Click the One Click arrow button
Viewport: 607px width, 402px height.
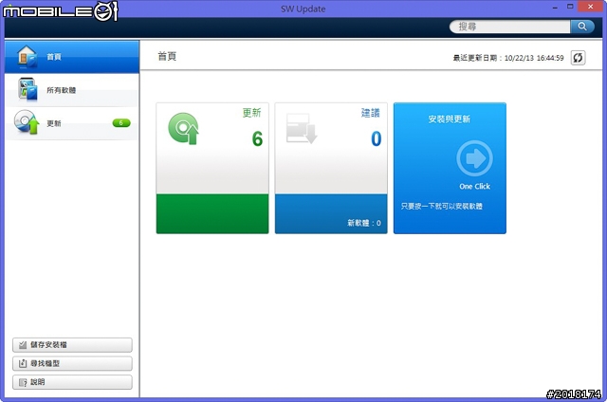474,158
